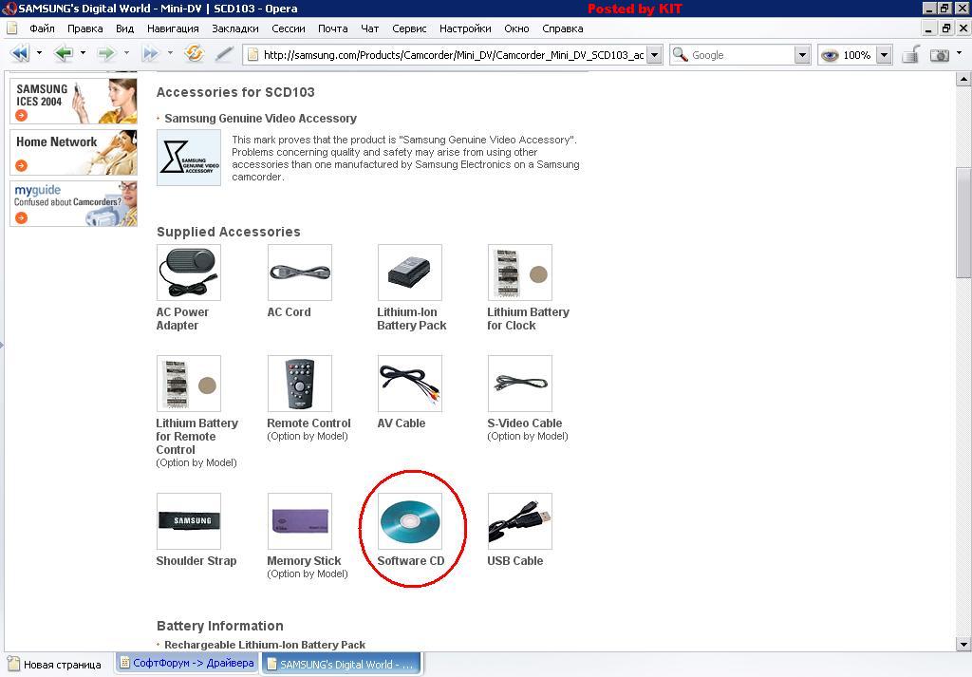Open the Окно menu
This screenshot has height=677, width=972.
516,28
